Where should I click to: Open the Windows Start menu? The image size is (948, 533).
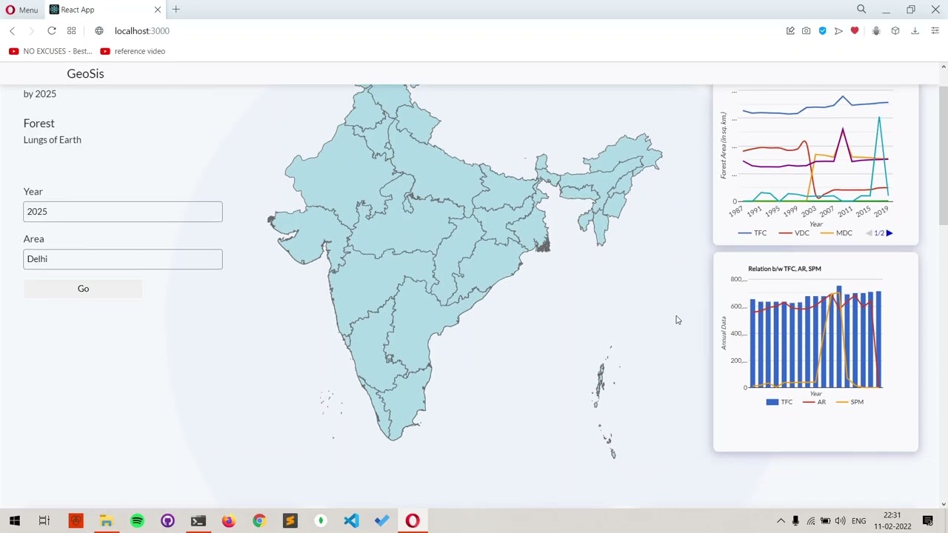15,521
